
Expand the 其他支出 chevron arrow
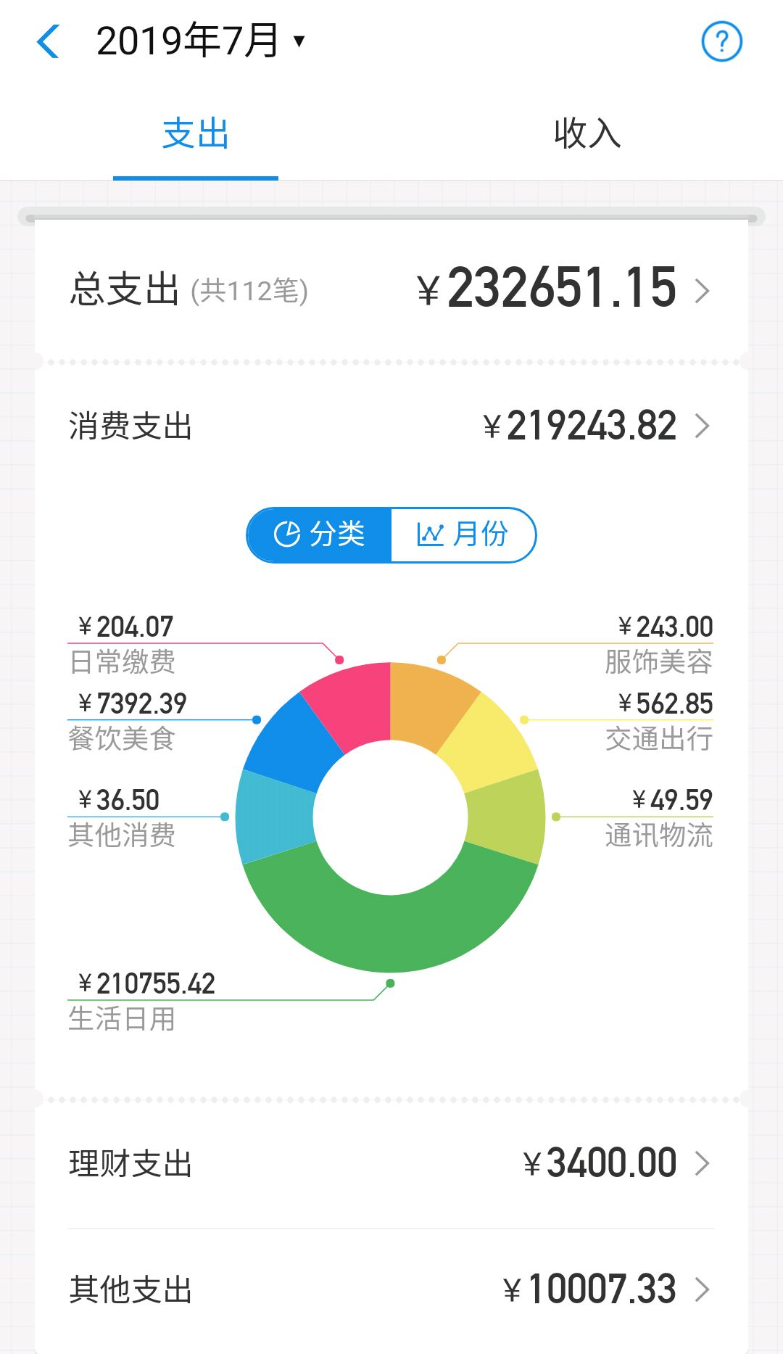(x=702, y=1289)
